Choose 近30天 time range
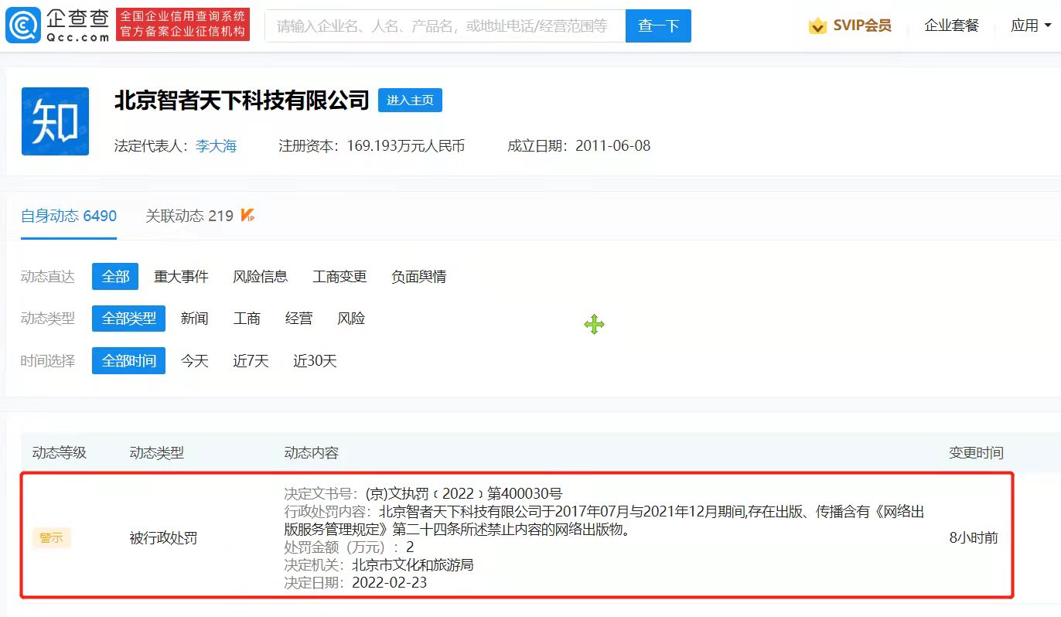The image size is (1061, 617). click(315, 361)
